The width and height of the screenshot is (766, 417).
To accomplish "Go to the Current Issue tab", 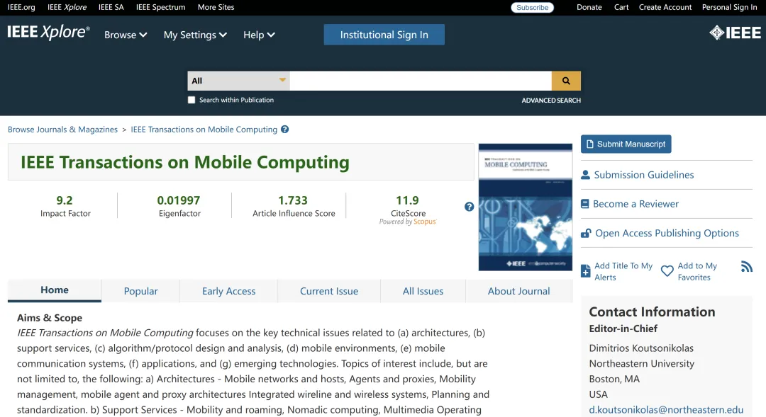I will pyautogui.click(x=329, y=291).
